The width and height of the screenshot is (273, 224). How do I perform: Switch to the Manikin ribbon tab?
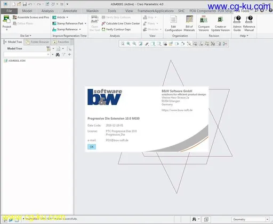(x=92, y=11)
